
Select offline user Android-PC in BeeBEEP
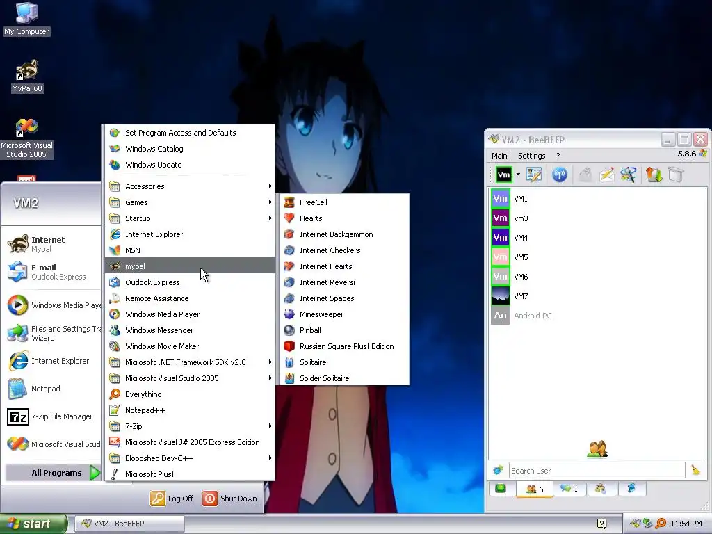coord(598,316)
